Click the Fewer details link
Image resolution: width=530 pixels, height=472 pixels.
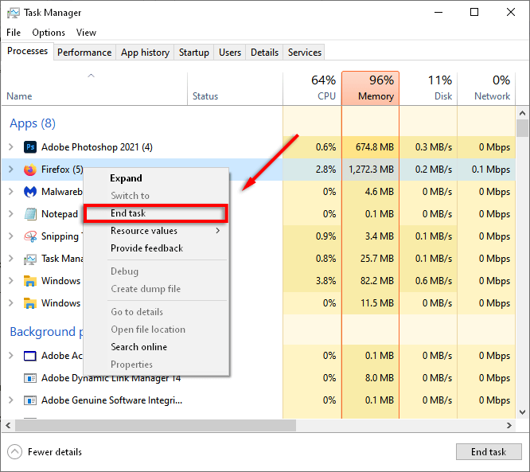tap(55, 452)
